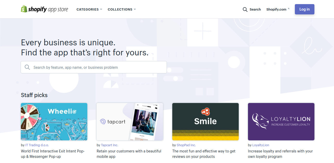The width and height of the screenshot is (334, 163).
Task: Click the Log in button
Action: [304, 9]
